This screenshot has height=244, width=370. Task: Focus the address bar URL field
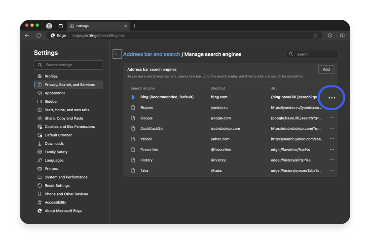coord(184,36)
